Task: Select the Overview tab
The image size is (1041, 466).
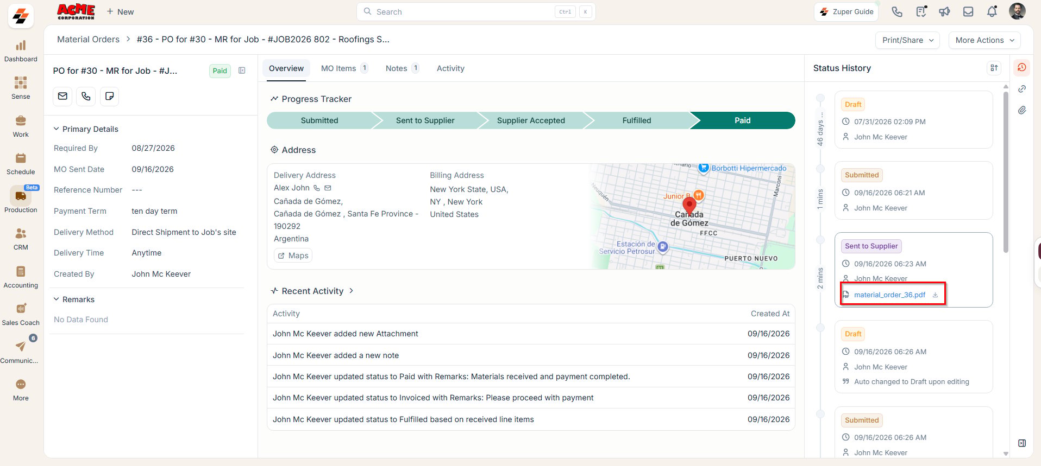Action: (286, 68)
